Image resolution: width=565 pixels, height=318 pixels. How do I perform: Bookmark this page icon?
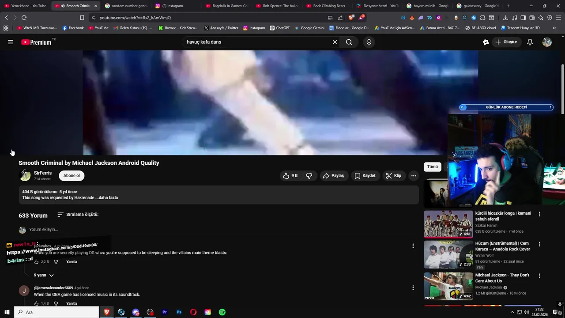(x=82, y=18)
